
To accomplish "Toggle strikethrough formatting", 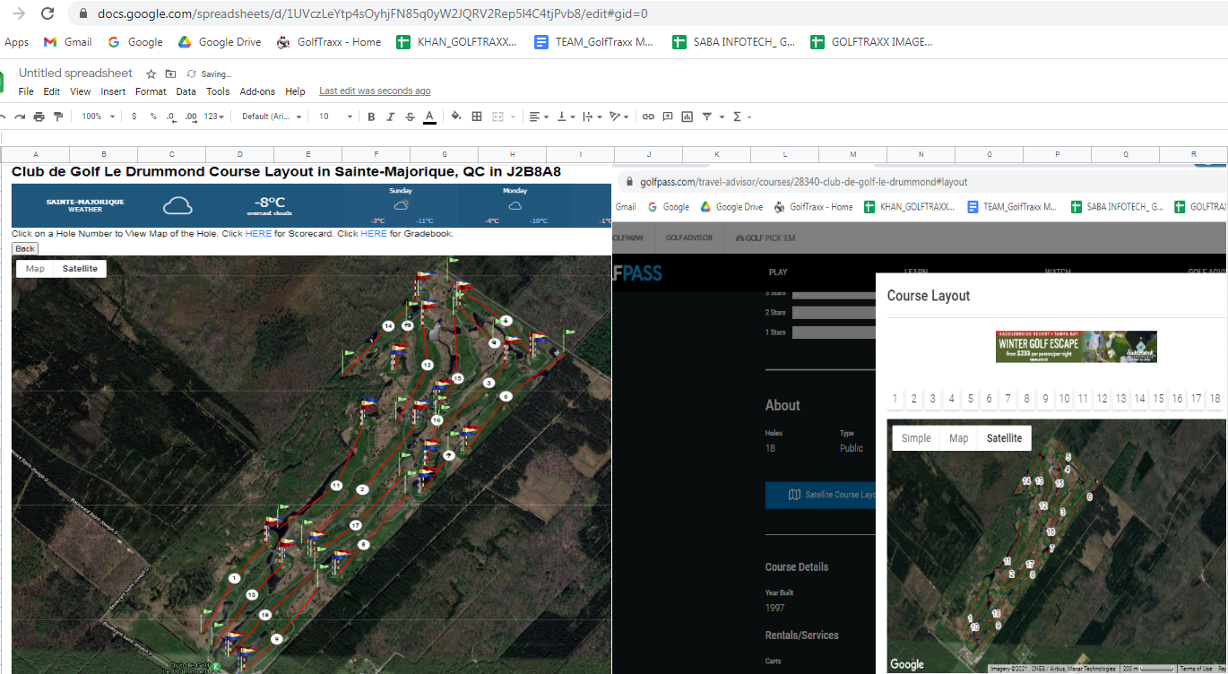I will 410,117.
